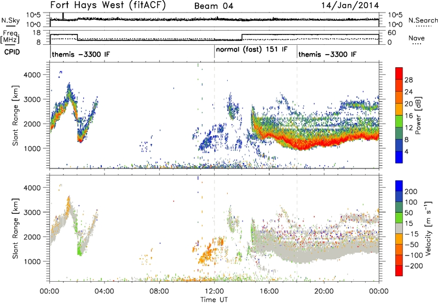This screenshot has height=303, width=438.
Task: Click the "-100" velocity colorbar value
Action: (x=413, y=255)
